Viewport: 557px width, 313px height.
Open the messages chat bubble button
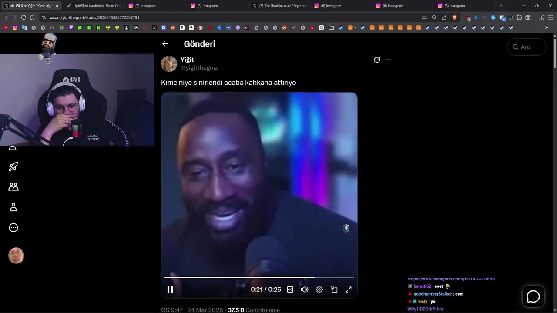pos(533,296)
